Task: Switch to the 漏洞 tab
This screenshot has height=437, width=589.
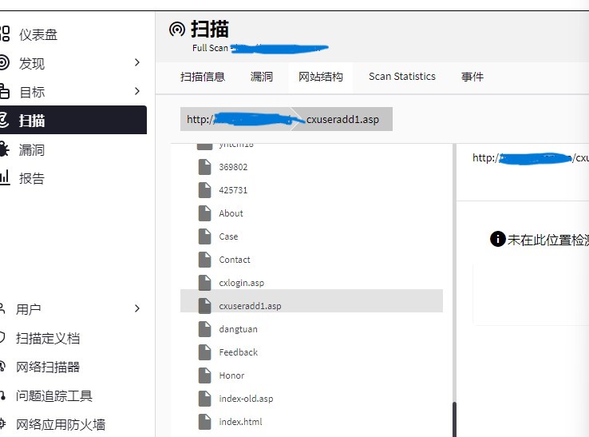Action: [262, 77]
